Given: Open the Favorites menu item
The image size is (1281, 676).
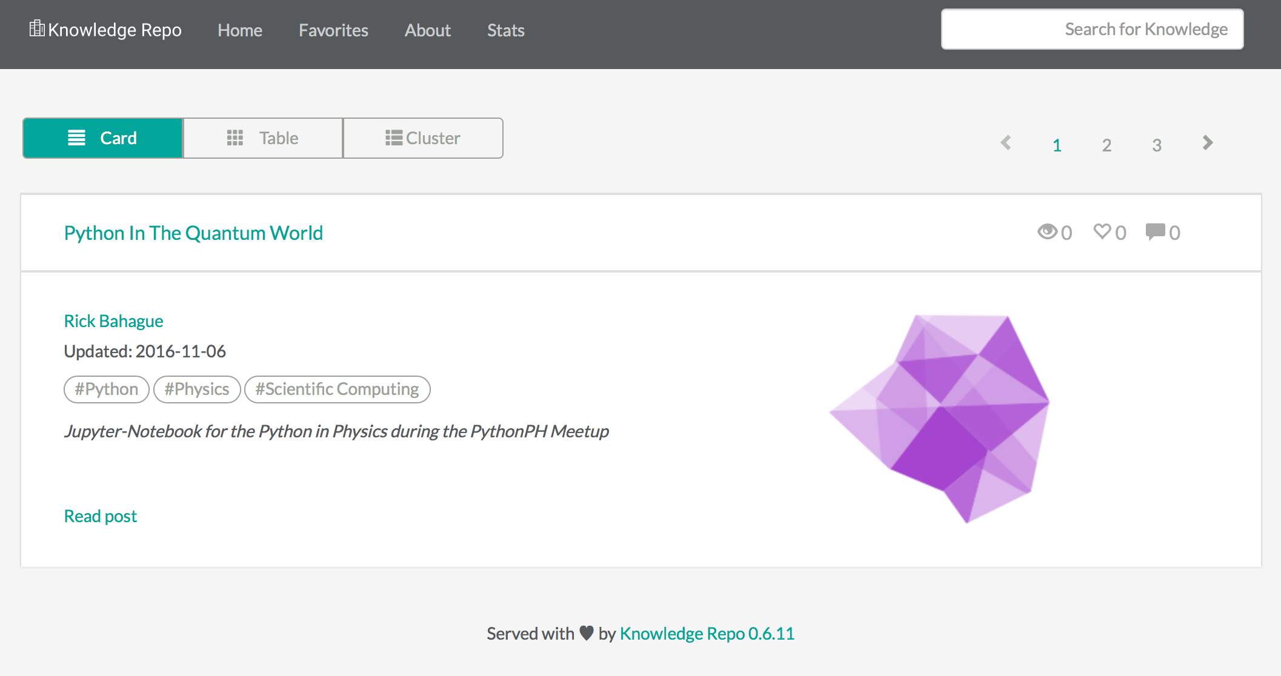Looking at the screenshot, I should pos(333,30).
